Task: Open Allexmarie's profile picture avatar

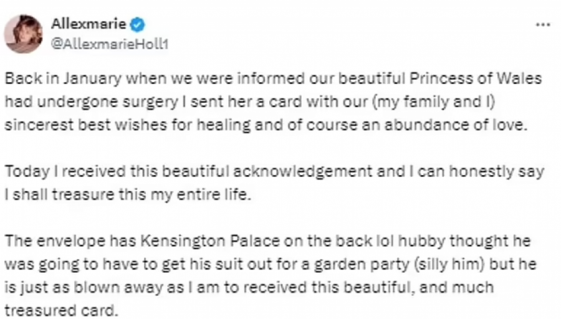Action: tap(23, 34)
